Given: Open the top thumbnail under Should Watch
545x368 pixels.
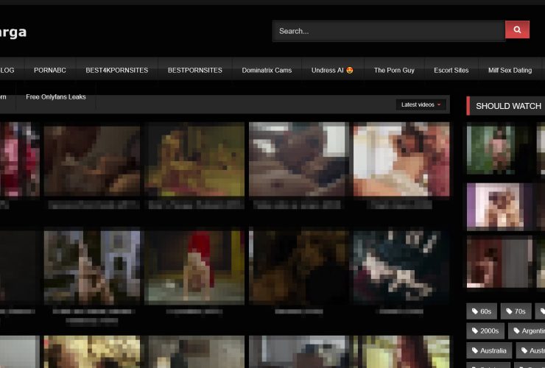Looking at the screenshot, I should point(498,149).
